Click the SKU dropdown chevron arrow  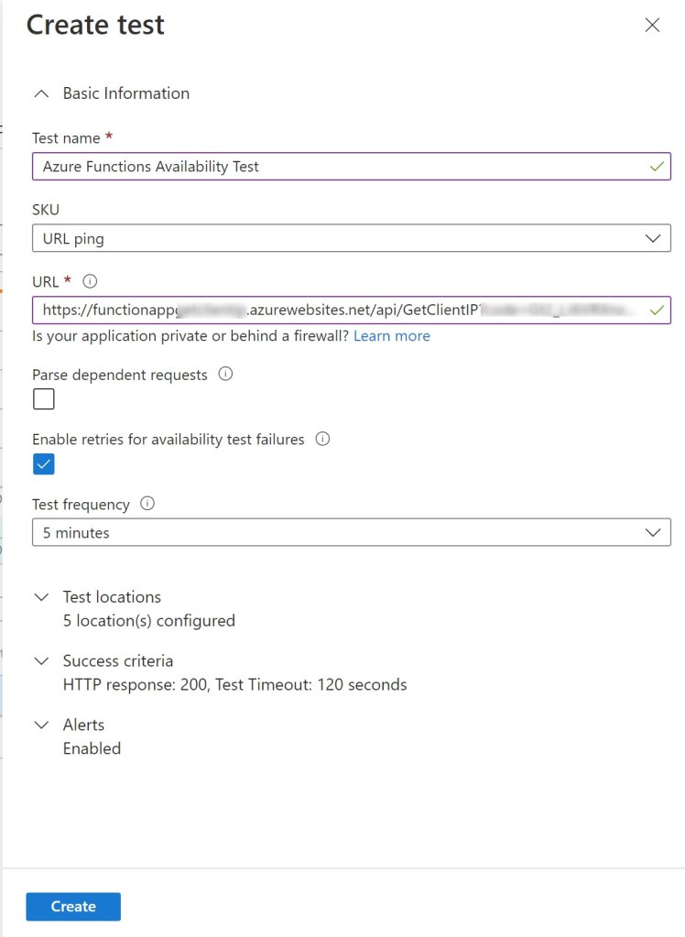[652, 238]
